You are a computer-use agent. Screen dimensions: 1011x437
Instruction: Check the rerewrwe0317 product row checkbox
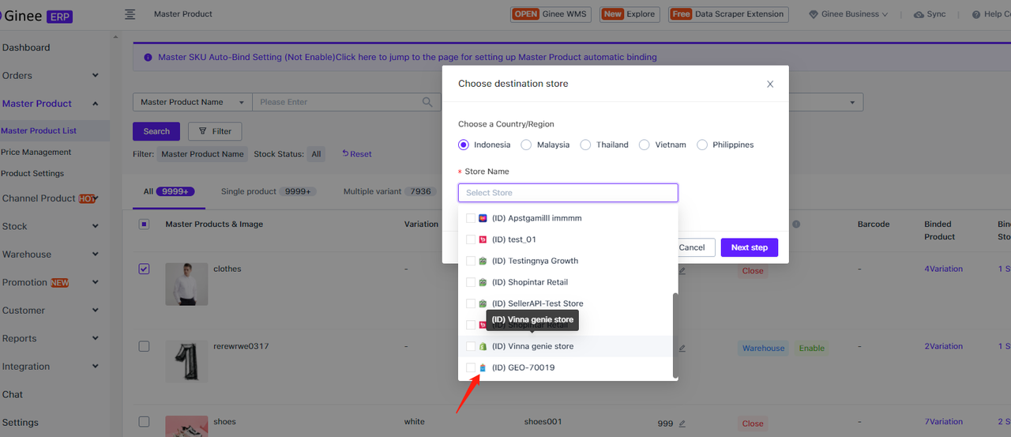[144, 346]
